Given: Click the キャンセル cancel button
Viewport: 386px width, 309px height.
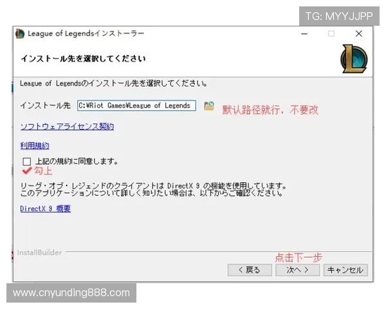Looking at the screenshot, I should [x=345, y=270].
